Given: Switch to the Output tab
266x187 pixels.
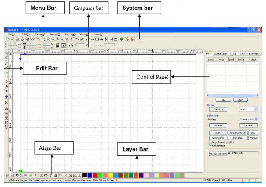Looking at the screenshot, I should tap(217, 54).
